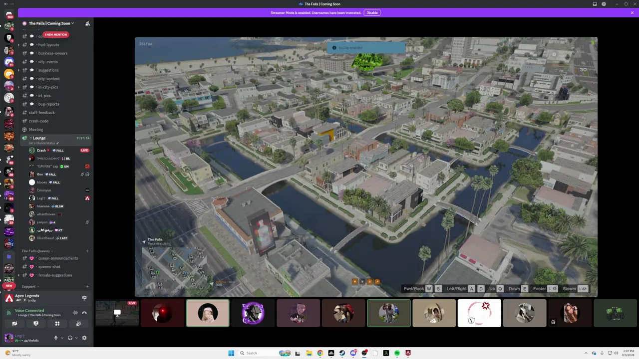Add a channel to Support category
639x359 pixels.
[87, 286]
